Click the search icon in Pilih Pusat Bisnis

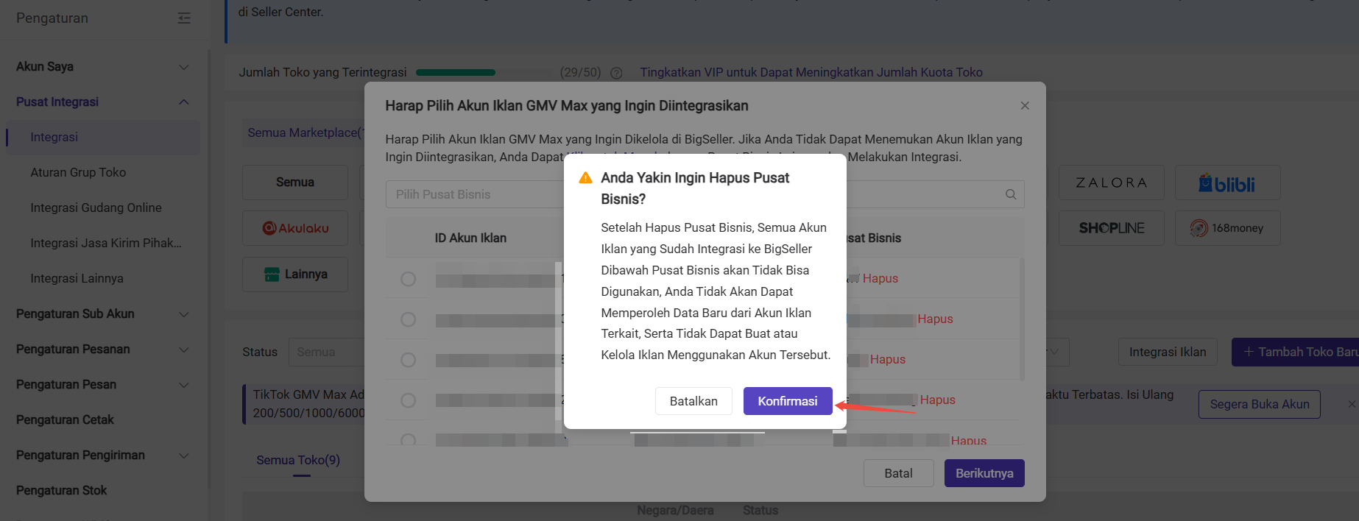click(x=1010, y=194)
